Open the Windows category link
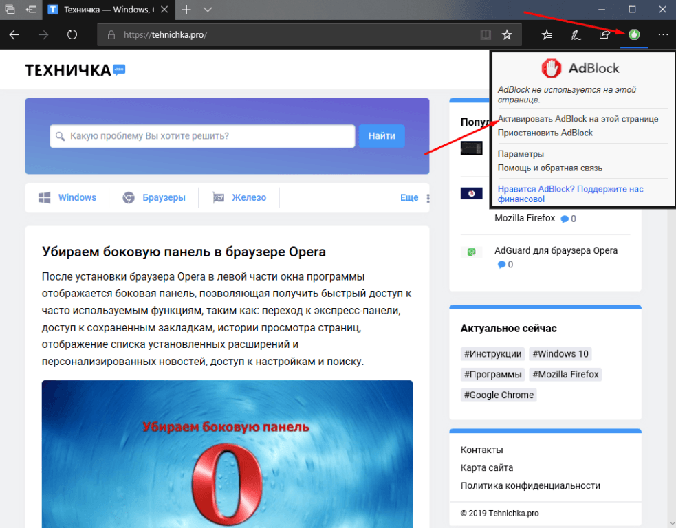 point(77,197)
